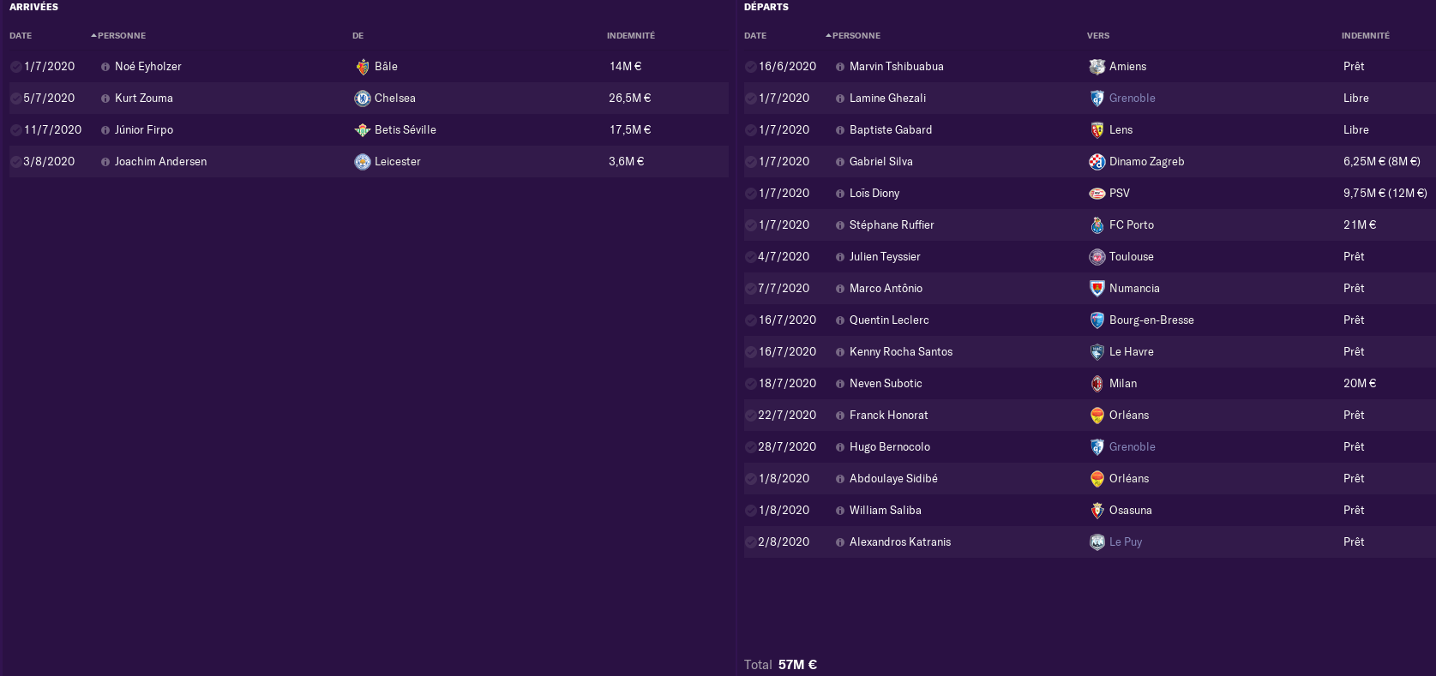Open info icon beside Júnior Firpo
Image resolution: width=1436 pixels, height=676 pixels.
[x=105, y=130]
